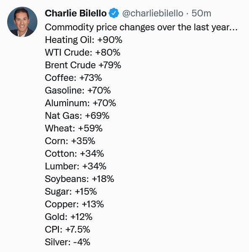The image size is (249, 252).
Task: Click the Gold +12% text
Action: [69, 217]
